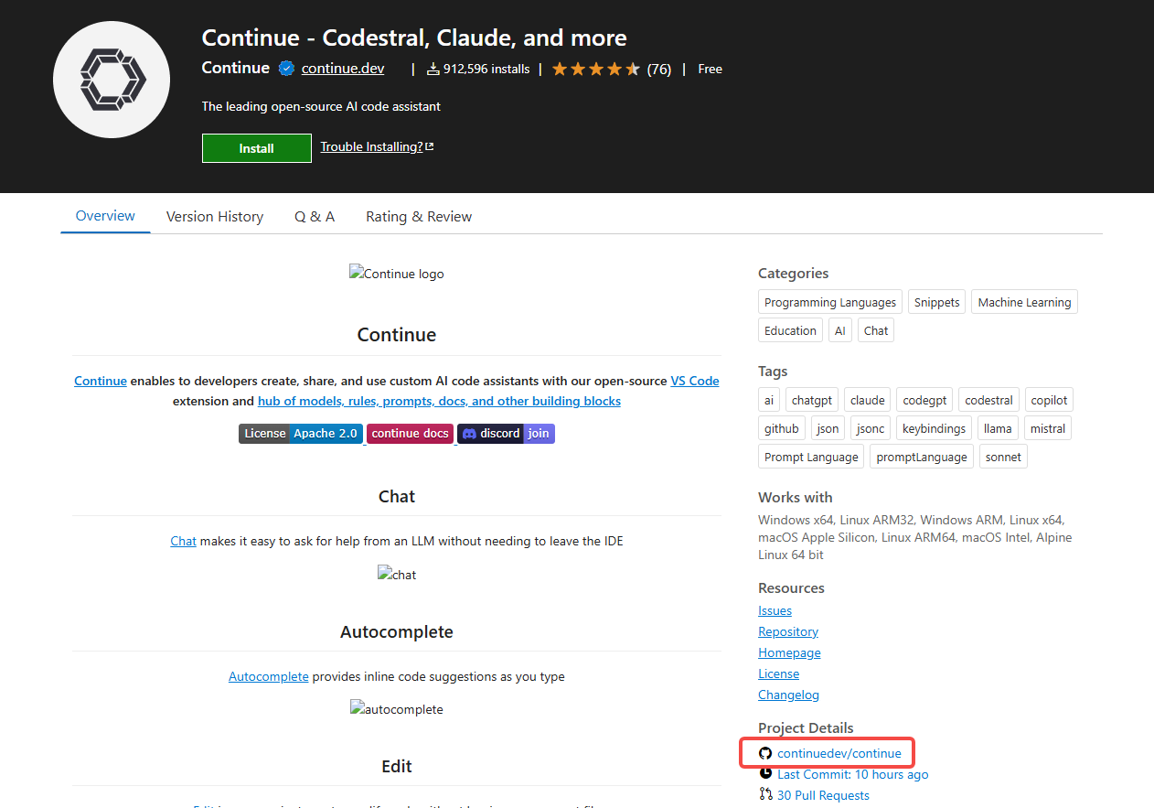Click the promptLanguage tag
This screenshot has width=1154, height=808.
[922, 458]
